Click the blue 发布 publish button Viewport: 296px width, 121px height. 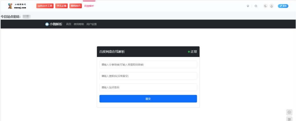coord(283,6)
